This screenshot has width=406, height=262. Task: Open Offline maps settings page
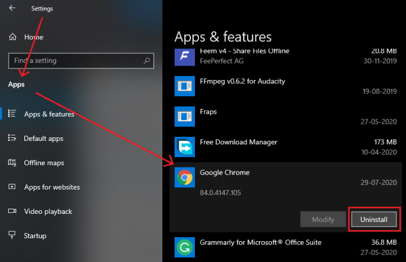(44, 163)
